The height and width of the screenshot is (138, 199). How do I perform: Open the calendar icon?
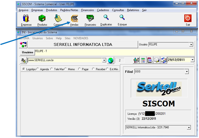pos(150,60)
